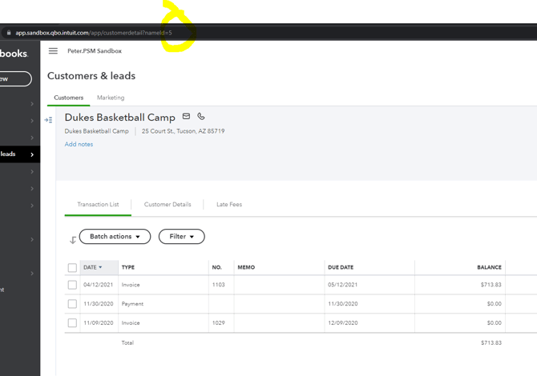
Task: Check the box for the 11/30/2020 Payment row
Action: click(x=72, y=304)
